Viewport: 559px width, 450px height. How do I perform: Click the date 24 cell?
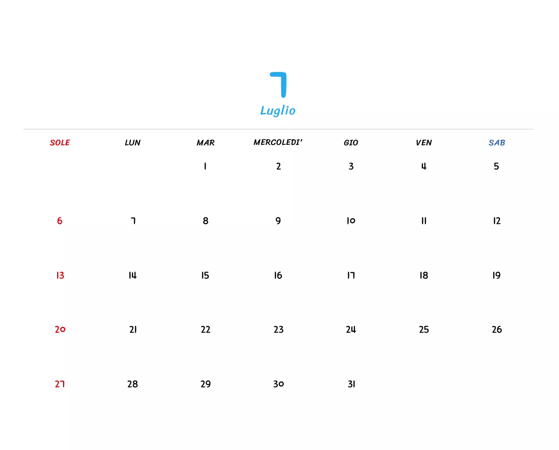[x=351, y=330]
